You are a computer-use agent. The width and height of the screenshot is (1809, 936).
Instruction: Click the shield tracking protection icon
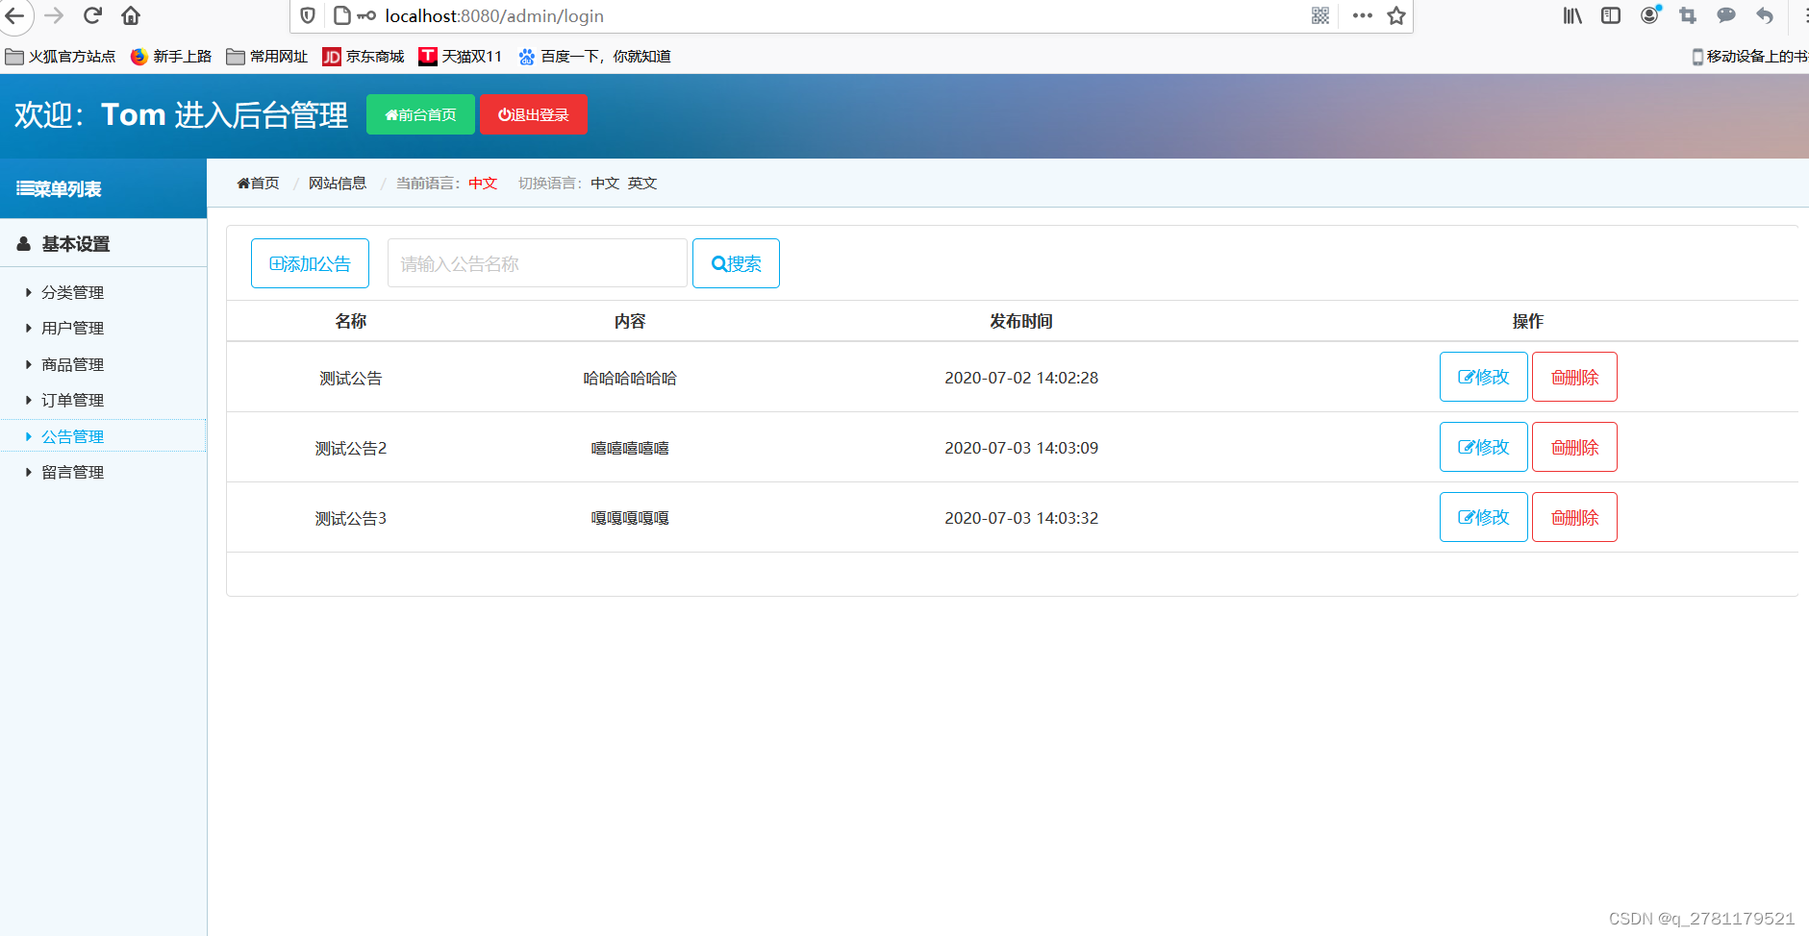click(308, 15)
